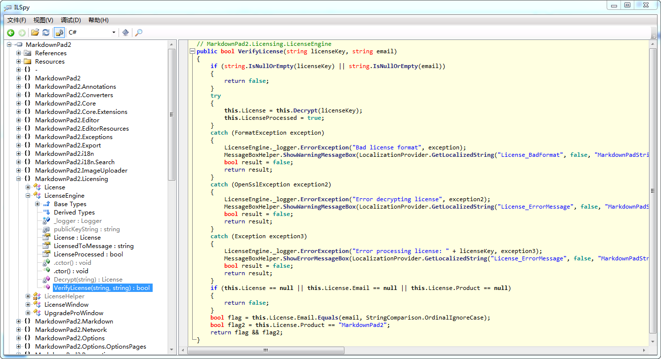Open the C# language dropdown
This screenshot has height=359, width=661.
tap(114, 33)
